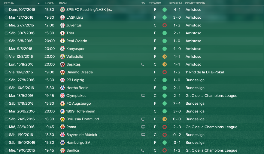Viewport: 264px width, 154px height.
Task: Click the ESTADIO column header
Action: coord(155,3)
